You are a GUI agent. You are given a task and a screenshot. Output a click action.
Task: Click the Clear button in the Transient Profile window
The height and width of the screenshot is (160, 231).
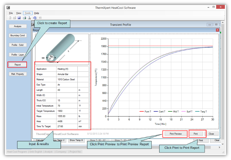pyautogui.click(x=217, y=140)
